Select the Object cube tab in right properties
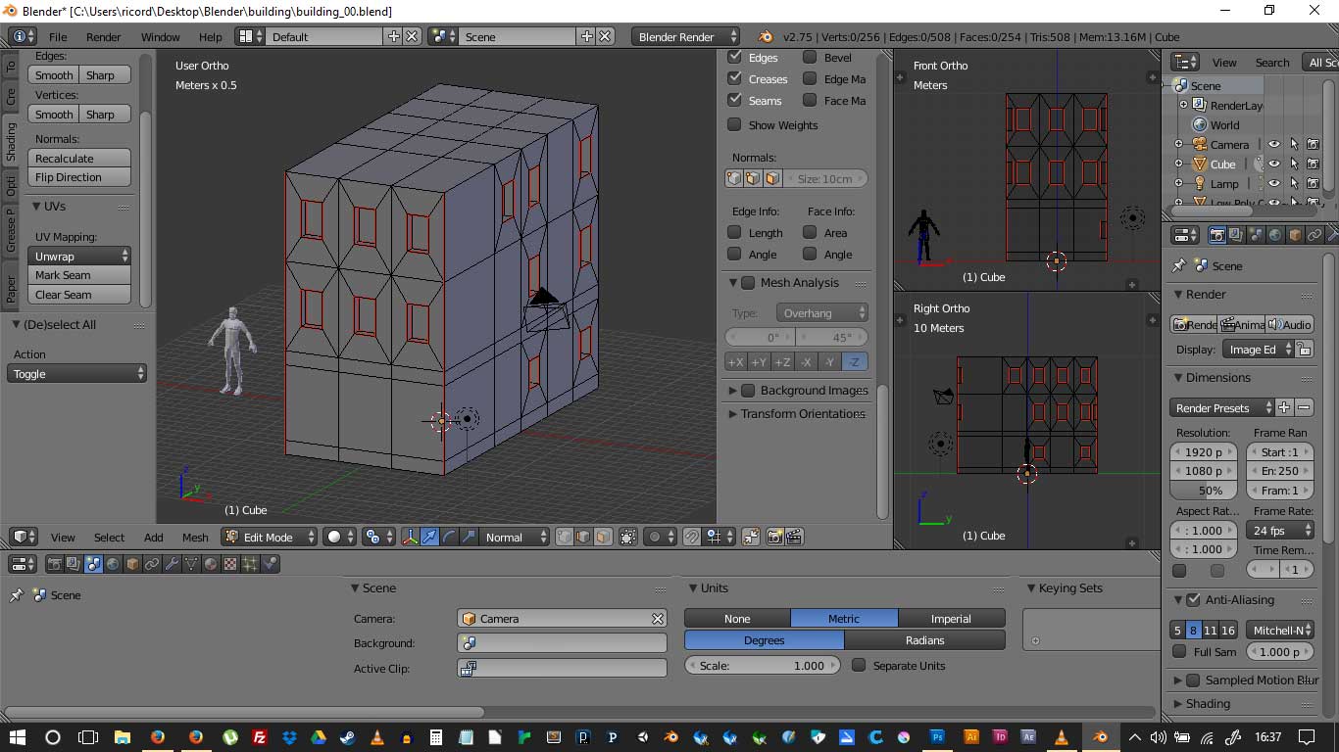The height and width of the screenshot is (752, 1339). tap(1295, 235)
